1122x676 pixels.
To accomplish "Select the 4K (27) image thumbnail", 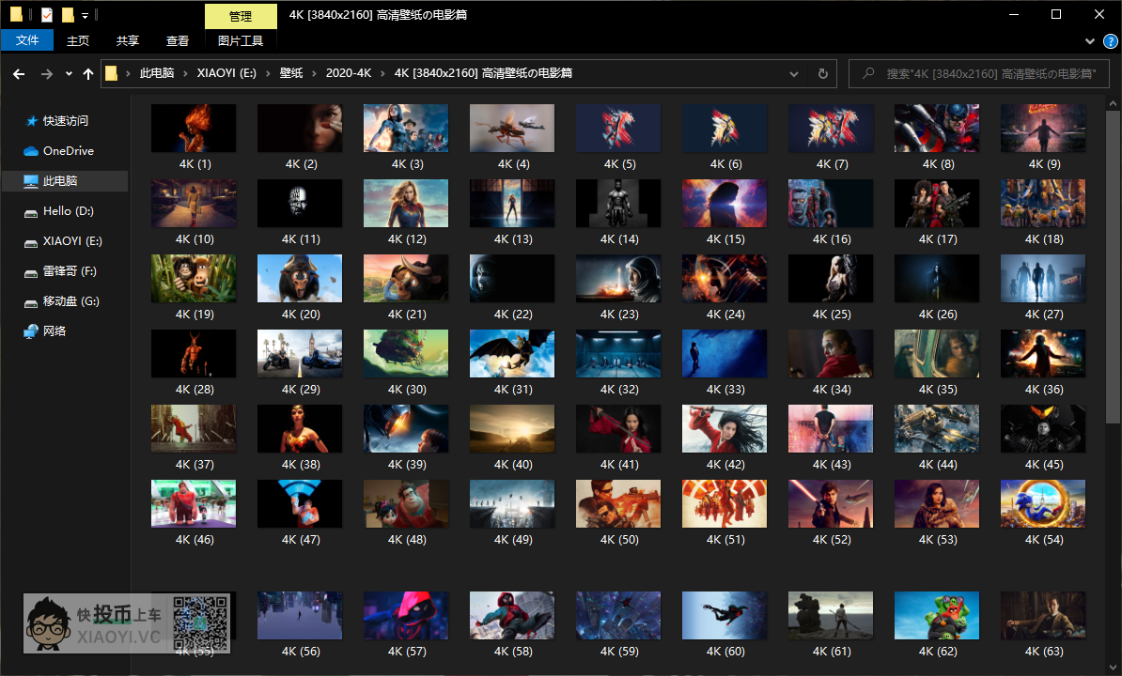I will (1042, 278).
